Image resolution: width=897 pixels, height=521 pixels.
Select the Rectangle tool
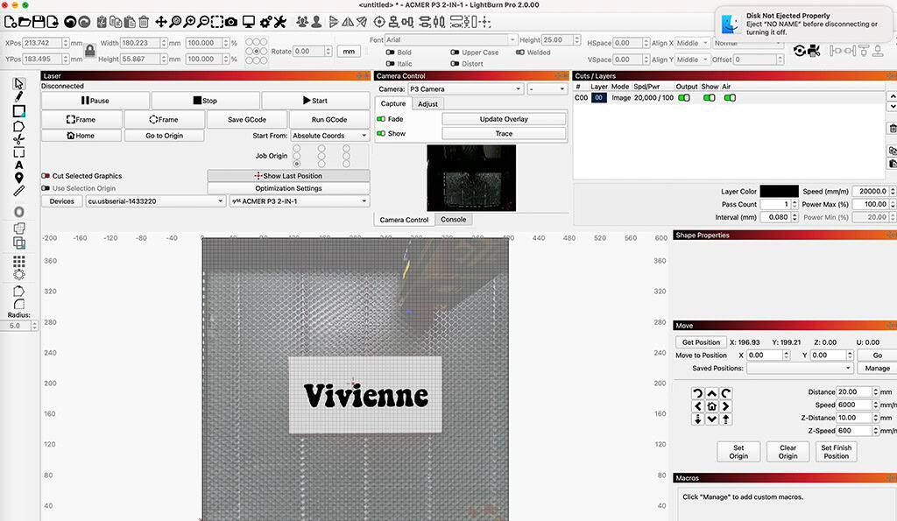click(x=19, y=111)
